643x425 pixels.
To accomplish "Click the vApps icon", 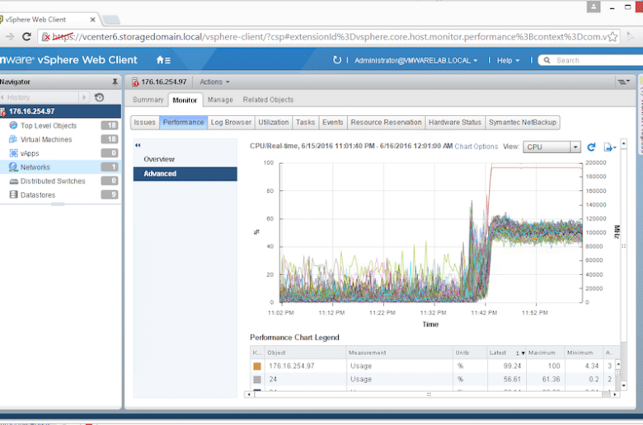I will [13, 153].
